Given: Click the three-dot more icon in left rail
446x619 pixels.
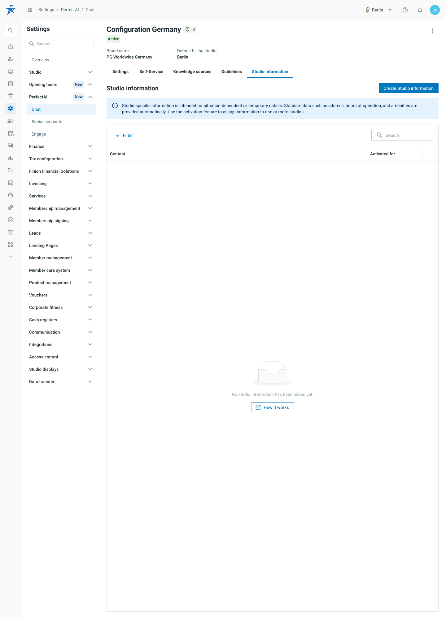Looking at the screenshot, I should 11,257.
